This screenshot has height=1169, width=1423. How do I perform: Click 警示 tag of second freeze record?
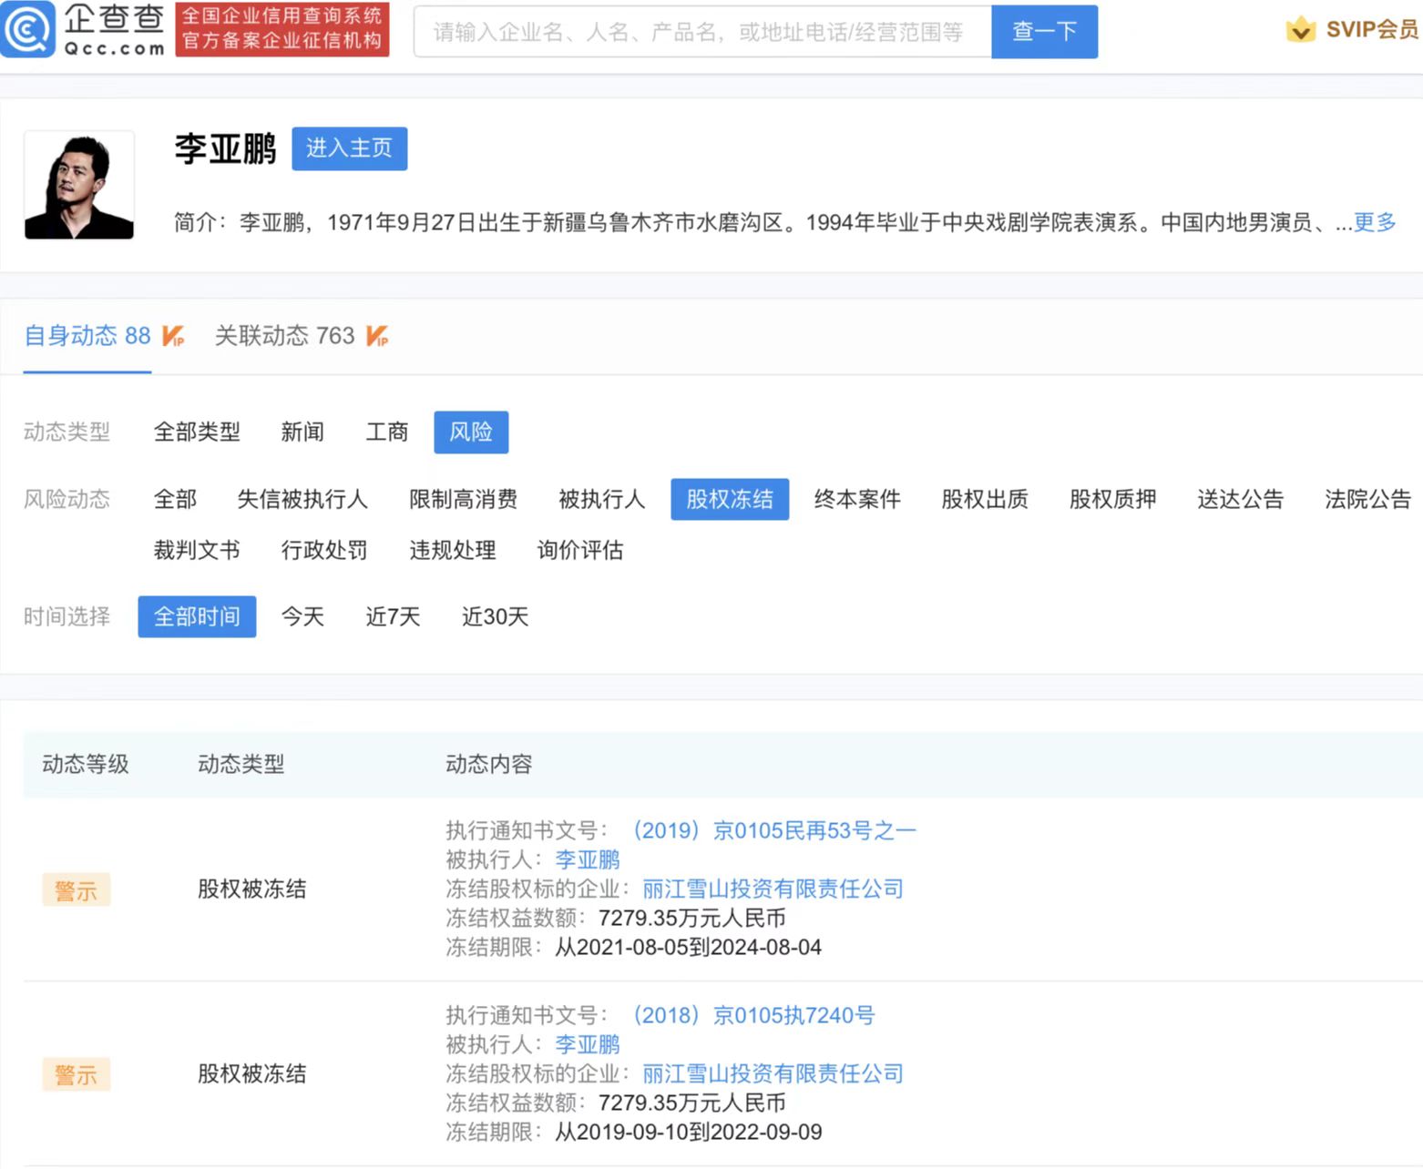click(x=76, y=1074)
